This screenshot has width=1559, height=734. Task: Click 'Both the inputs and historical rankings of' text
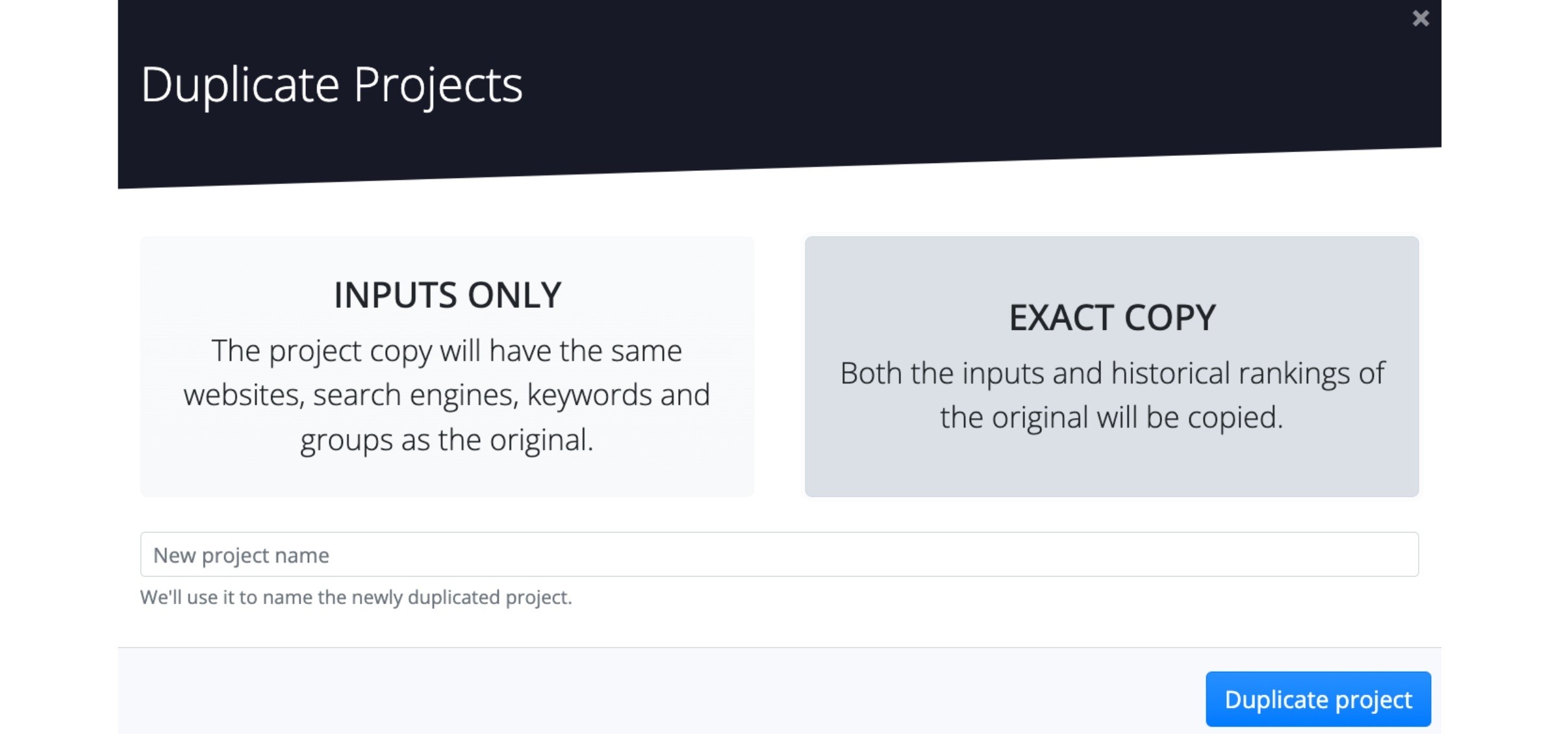[x=1111, y=373]
